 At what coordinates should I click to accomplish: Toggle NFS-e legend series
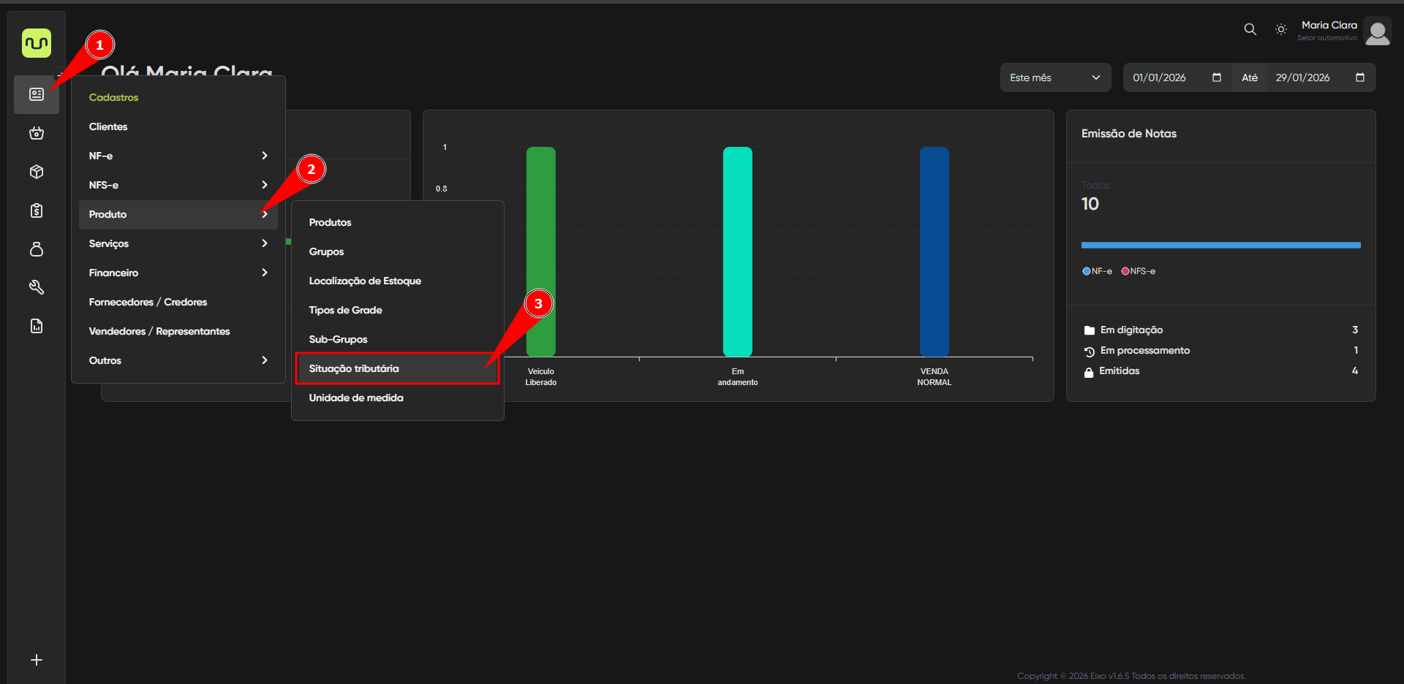[x=1139, y=271]
